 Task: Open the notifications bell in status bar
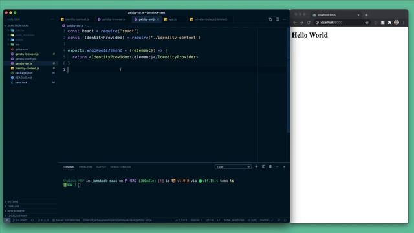click(x=285, y=220)
